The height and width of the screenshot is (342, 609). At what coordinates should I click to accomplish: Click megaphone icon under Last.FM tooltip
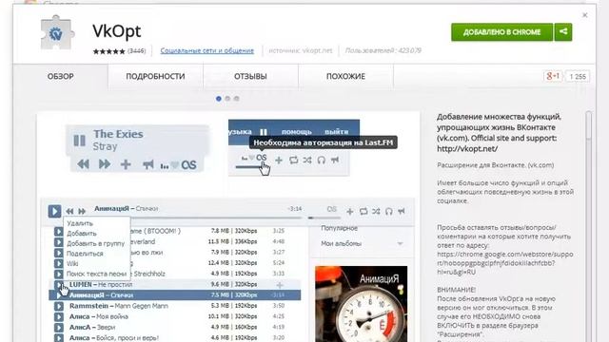point(335,160)
